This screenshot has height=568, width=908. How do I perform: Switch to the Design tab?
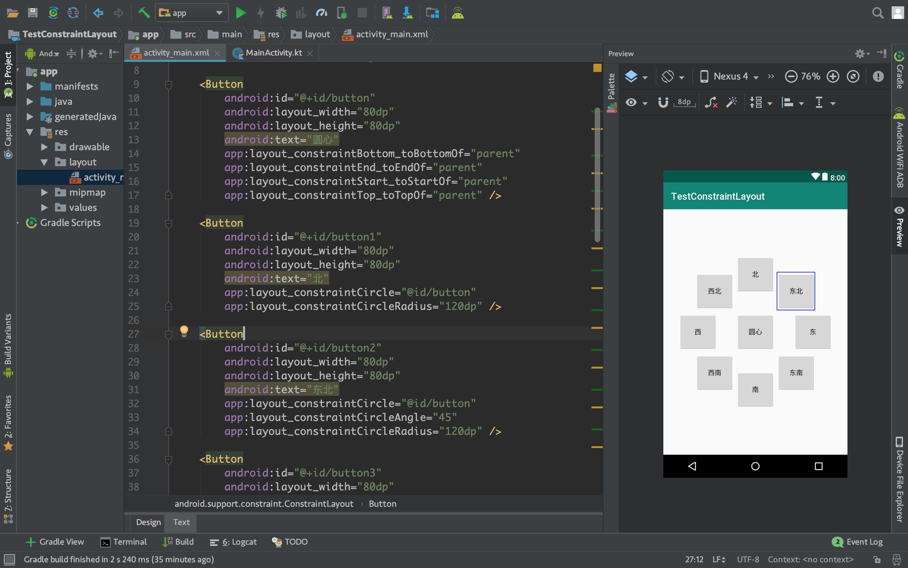(x=148, y=522)
